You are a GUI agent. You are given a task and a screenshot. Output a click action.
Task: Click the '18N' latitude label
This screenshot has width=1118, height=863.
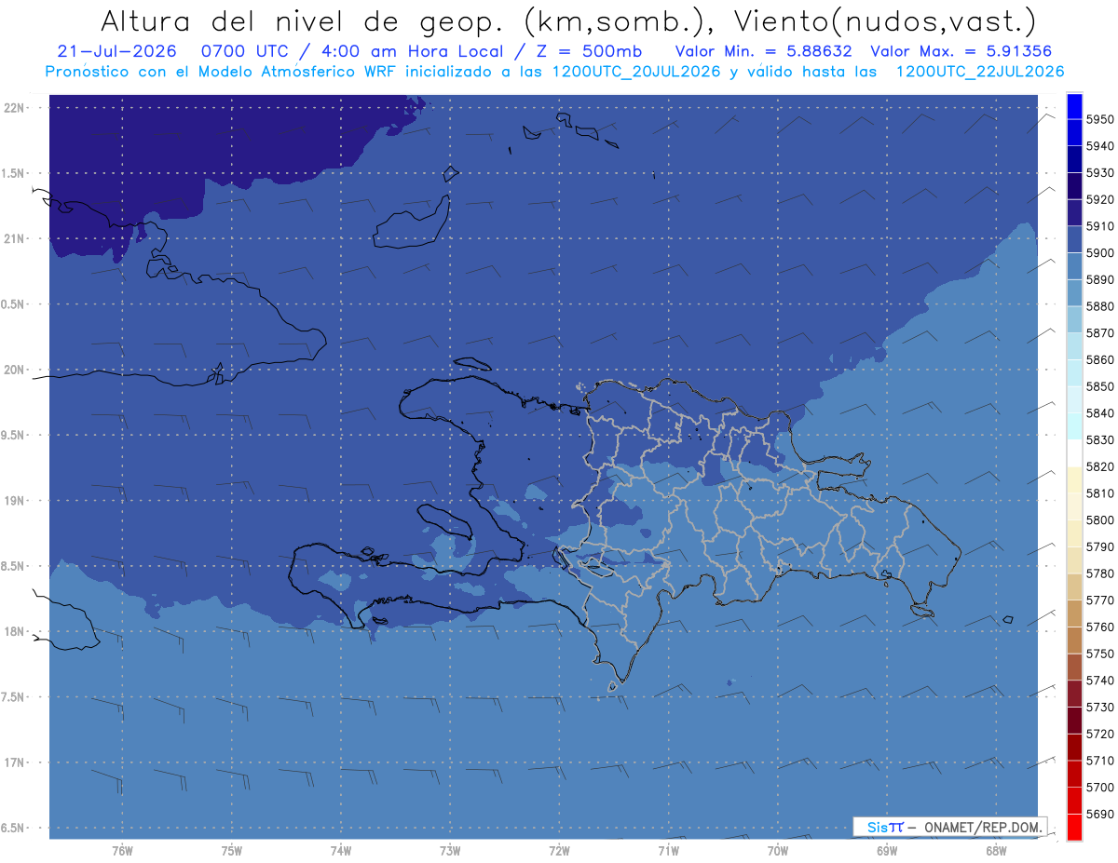(x=14, y=631)
